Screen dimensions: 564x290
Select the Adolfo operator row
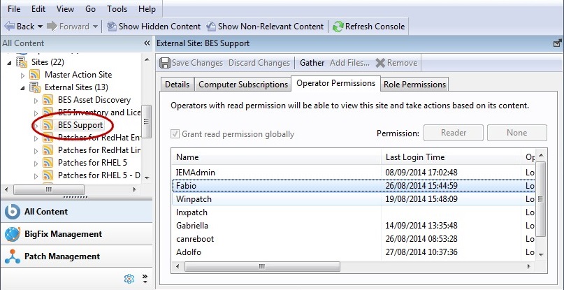pyautogui.click(x=353, y=252)
